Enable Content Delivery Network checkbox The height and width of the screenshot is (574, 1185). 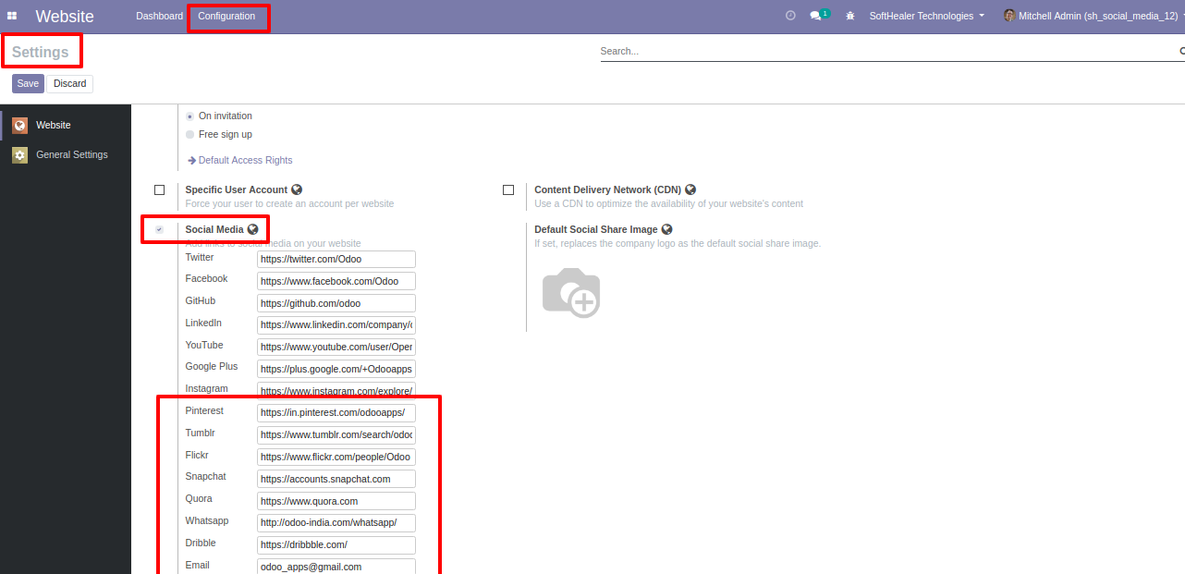508,189
